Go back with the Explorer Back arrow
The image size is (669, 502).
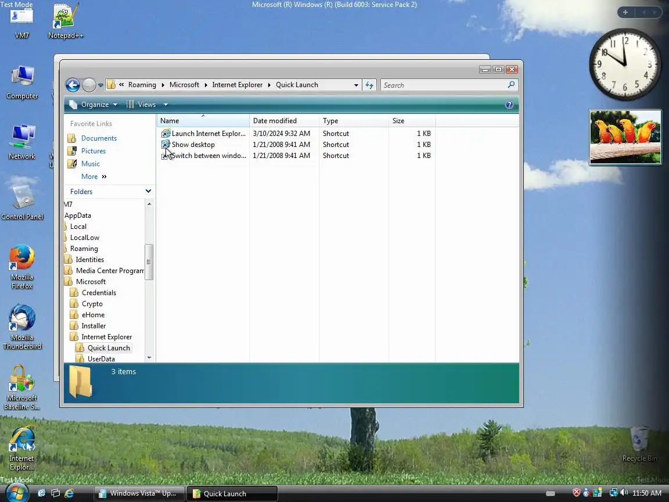pos(73,85)
